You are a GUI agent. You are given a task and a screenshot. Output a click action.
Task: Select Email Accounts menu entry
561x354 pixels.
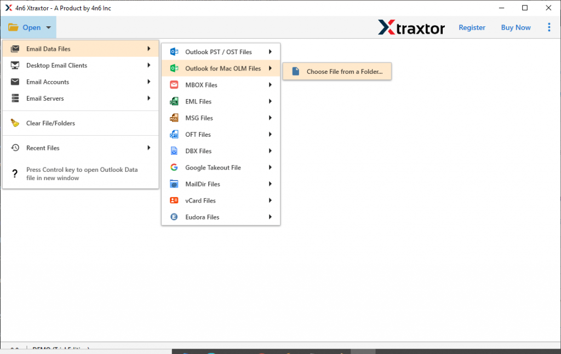click(x=48, y=82)
